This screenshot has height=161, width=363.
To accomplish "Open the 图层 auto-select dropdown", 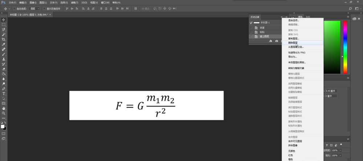I will click(35, 9).
